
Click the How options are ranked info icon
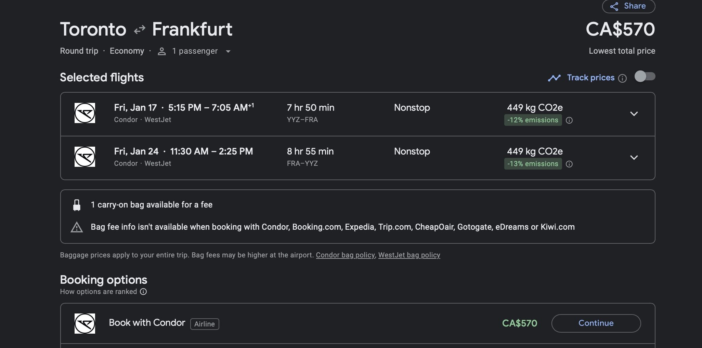[x=143, y=292]
